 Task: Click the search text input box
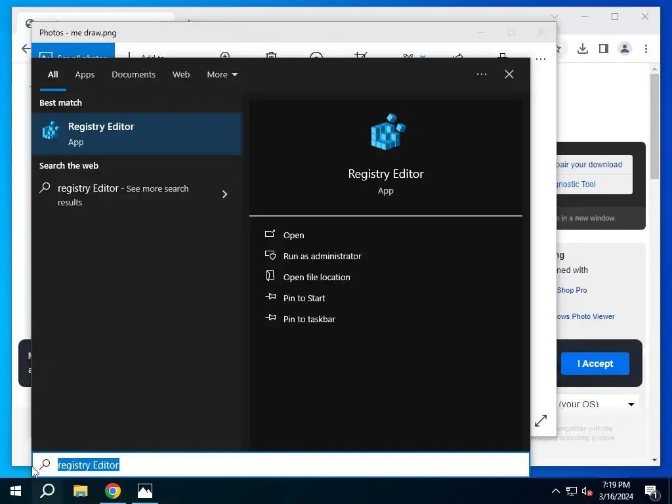[281, 465]
